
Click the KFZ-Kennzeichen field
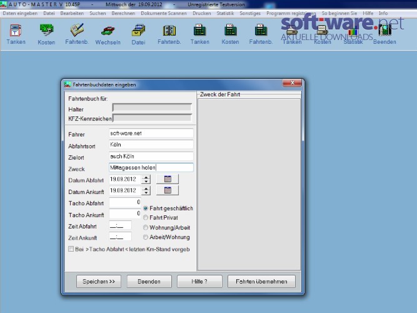tap(152, 118)
